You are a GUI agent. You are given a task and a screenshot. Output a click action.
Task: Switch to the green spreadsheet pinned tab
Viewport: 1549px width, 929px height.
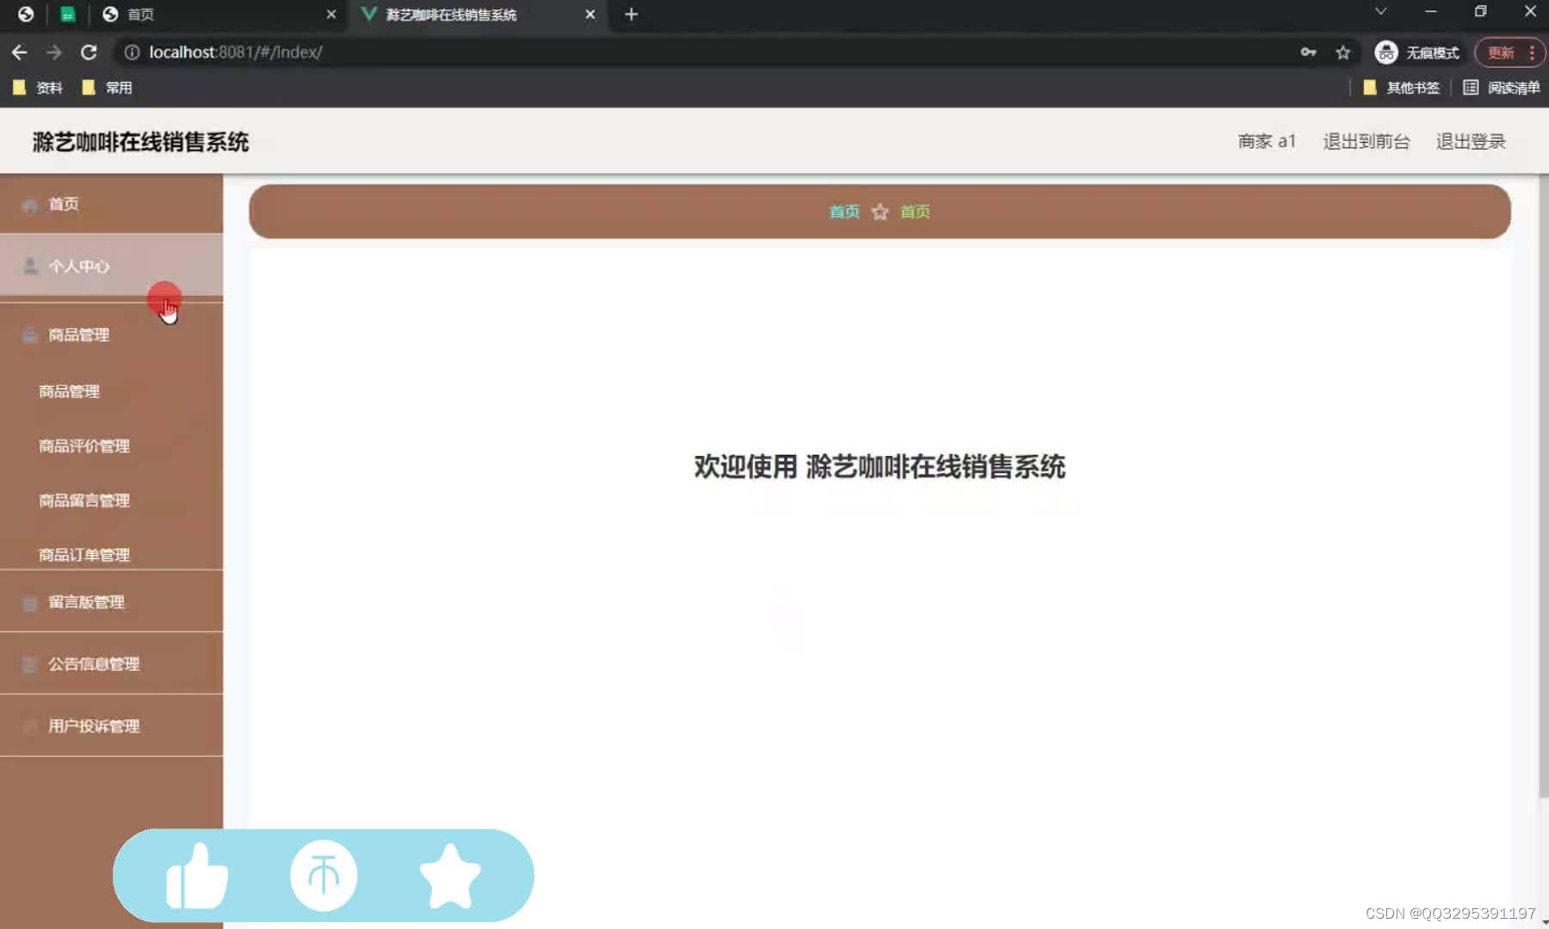point(68,15)
